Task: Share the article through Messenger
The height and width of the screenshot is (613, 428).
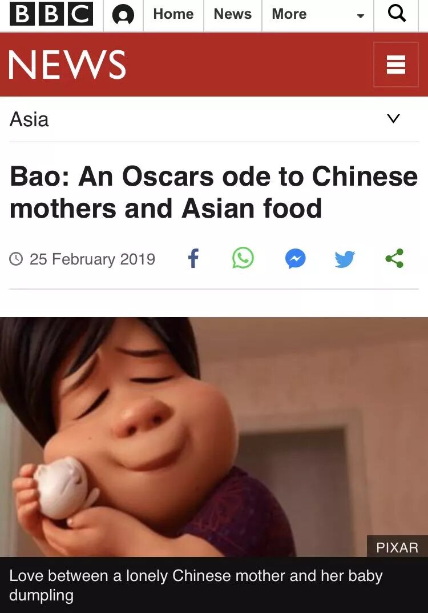Action: [295, 258]
